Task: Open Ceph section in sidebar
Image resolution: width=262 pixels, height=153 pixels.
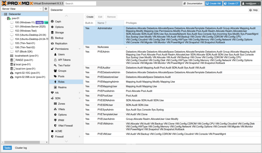Action: point(58,21)
